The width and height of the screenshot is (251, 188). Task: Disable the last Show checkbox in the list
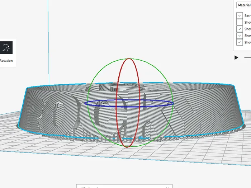(240, 42)
